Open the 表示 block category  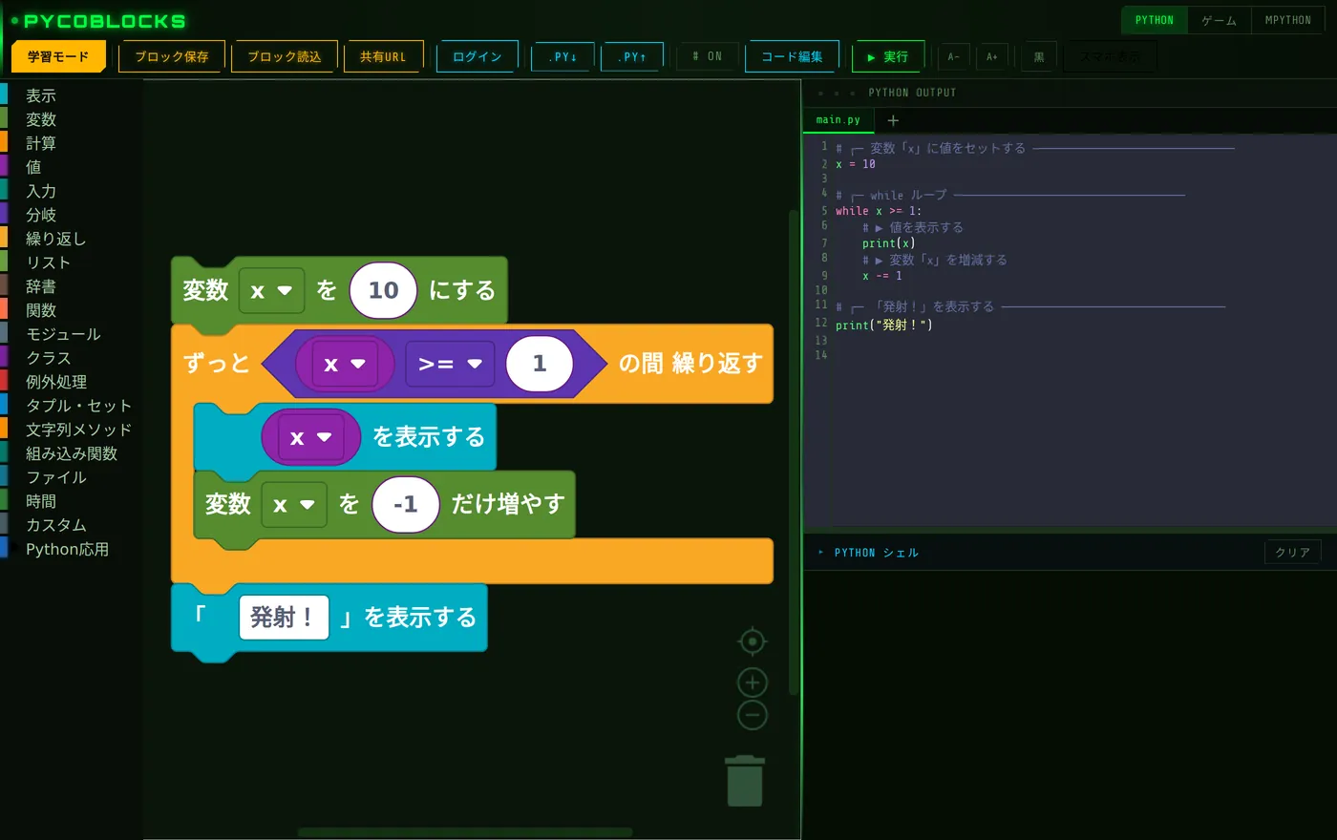point(41,95)
